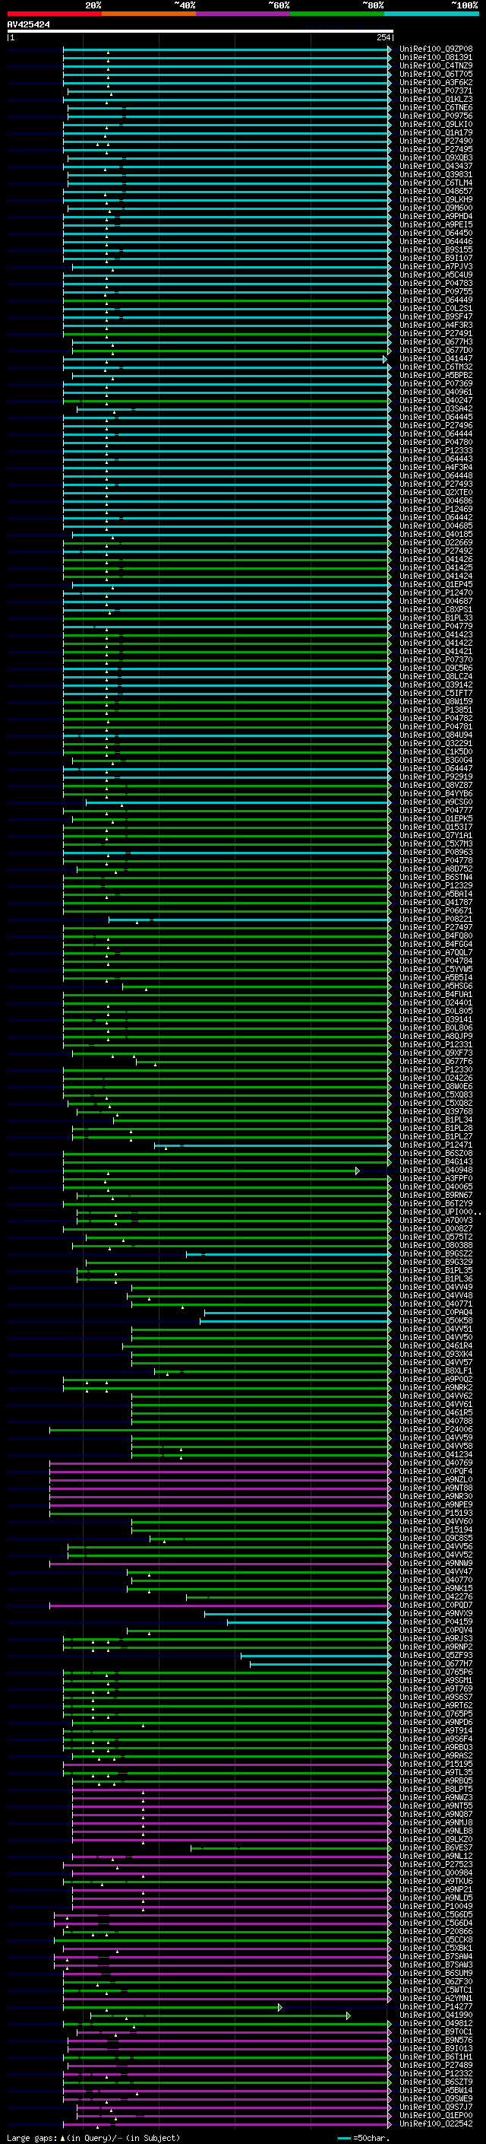
Task: Click the arrowhead ending the UniRef100_P14277 alignment
Action: (x=280, y=2008)
